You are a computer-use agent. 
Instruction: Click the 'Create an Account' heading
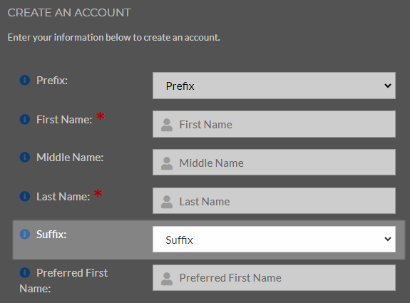69,13
